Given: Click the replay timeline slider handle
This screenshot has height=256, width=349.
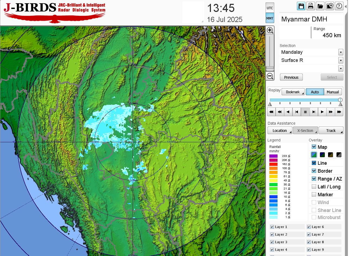Looking at the screenshot, I should [340, 100].
